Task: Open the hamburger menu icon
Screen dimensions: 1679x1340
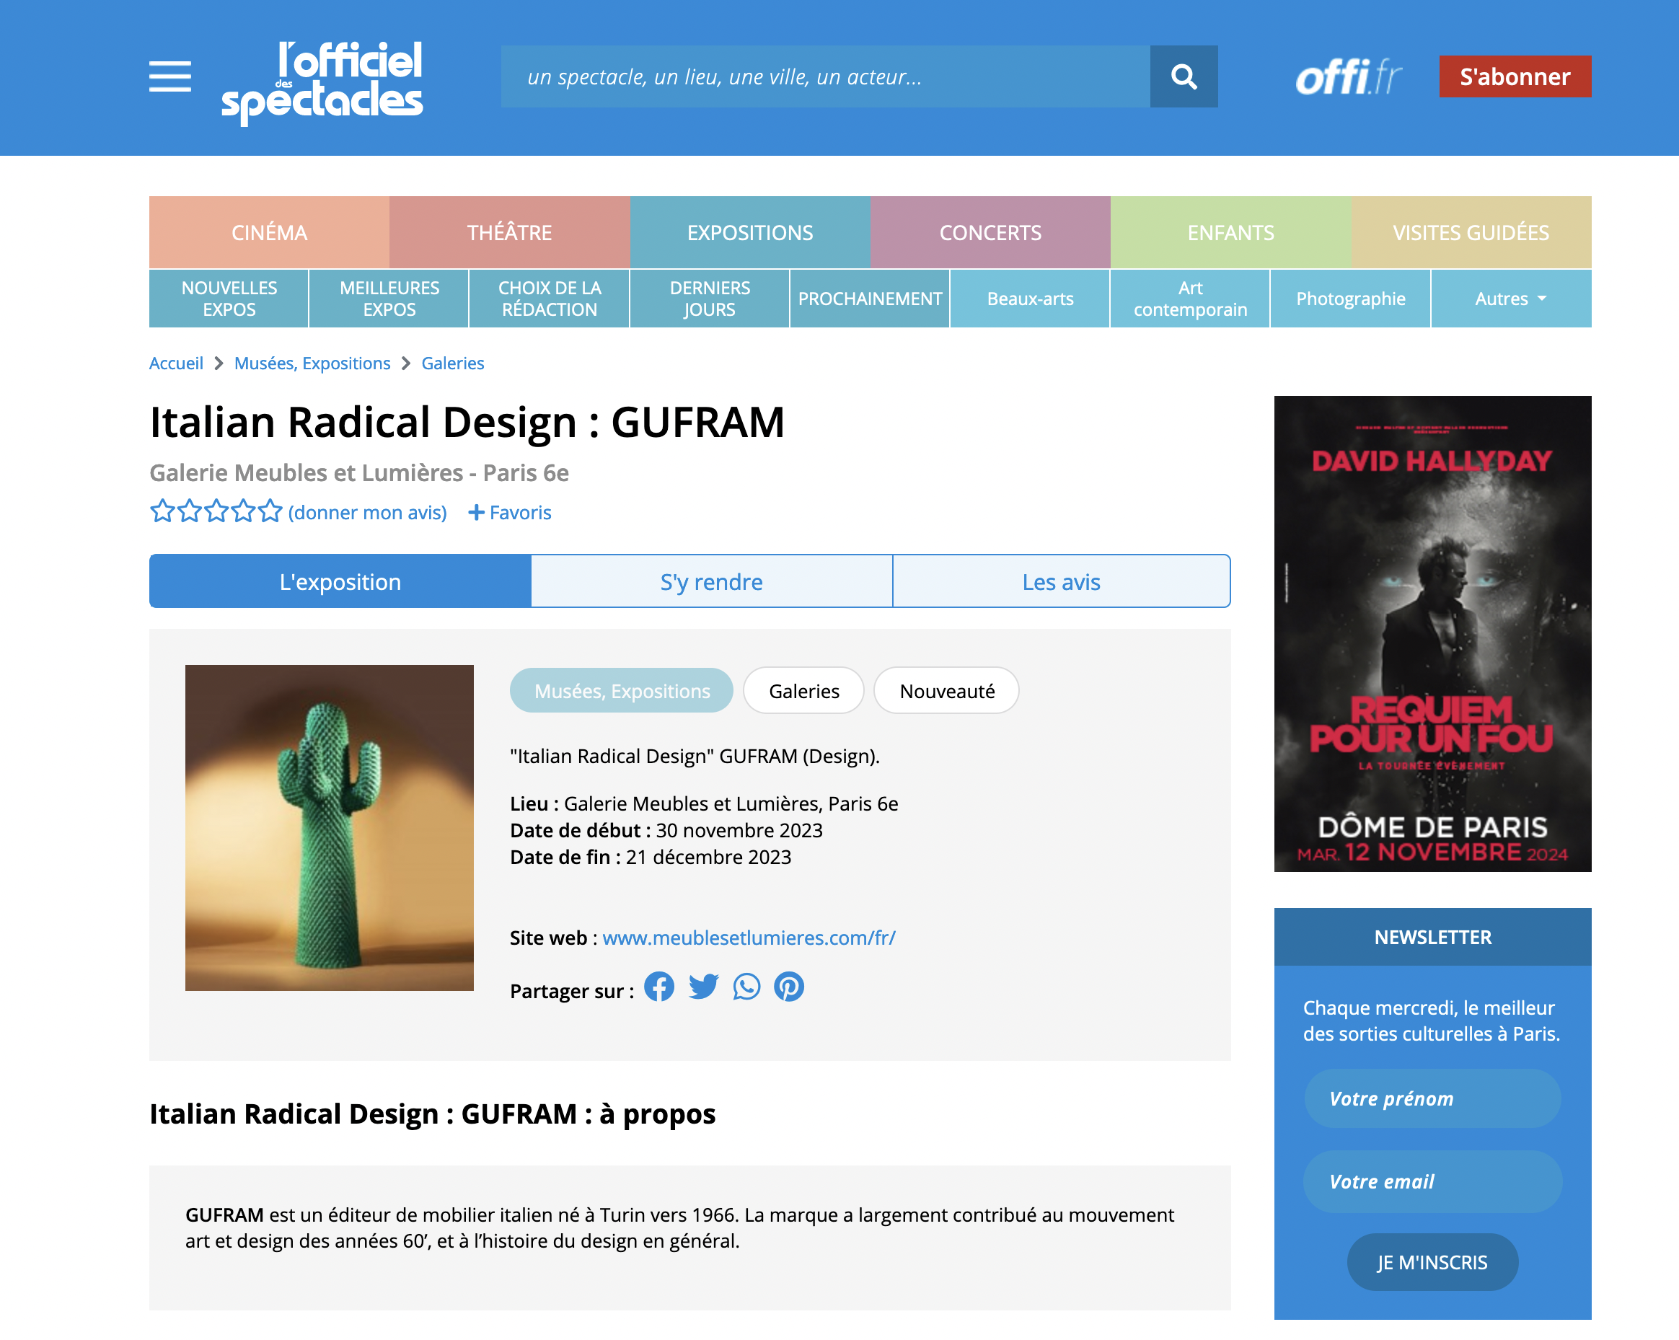Action: click(x=169, y=76)
